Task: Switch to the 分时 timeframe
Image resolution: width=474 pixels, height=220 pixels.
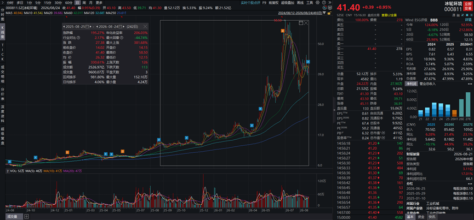Action: 10,2
